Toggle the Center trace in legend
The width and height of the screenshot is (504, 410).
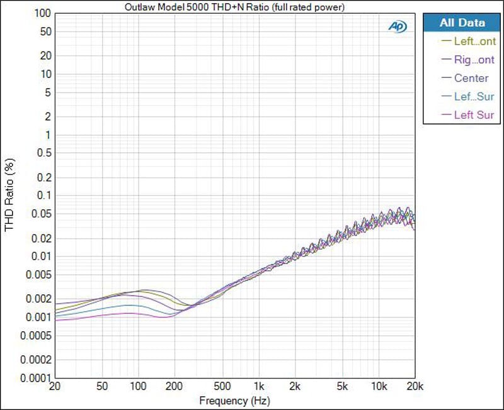[x=471, y=78]
